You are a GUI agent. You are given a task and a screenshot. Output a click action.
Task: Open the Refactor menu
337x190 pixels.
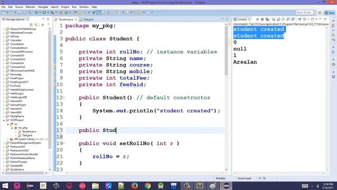coord(31,7)
